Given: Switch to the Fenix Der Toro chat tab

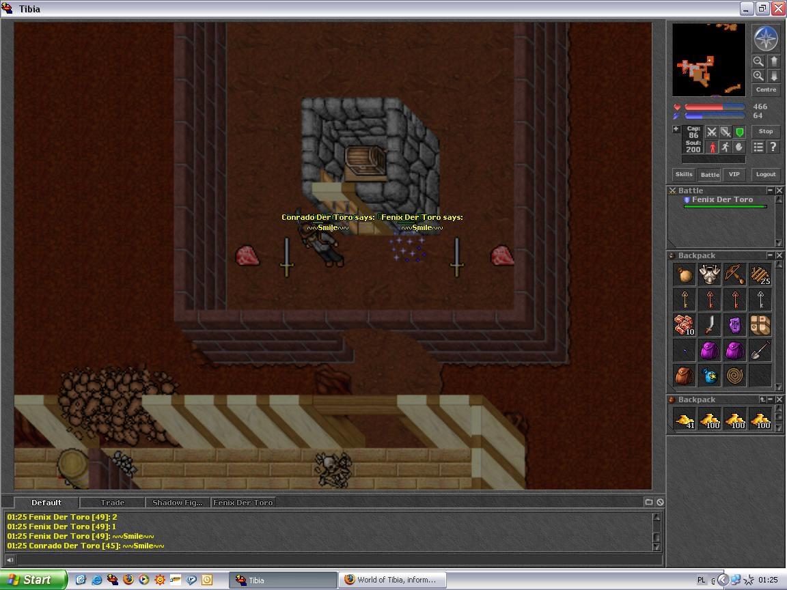Looking at the screenshot, I should [243, 502].
